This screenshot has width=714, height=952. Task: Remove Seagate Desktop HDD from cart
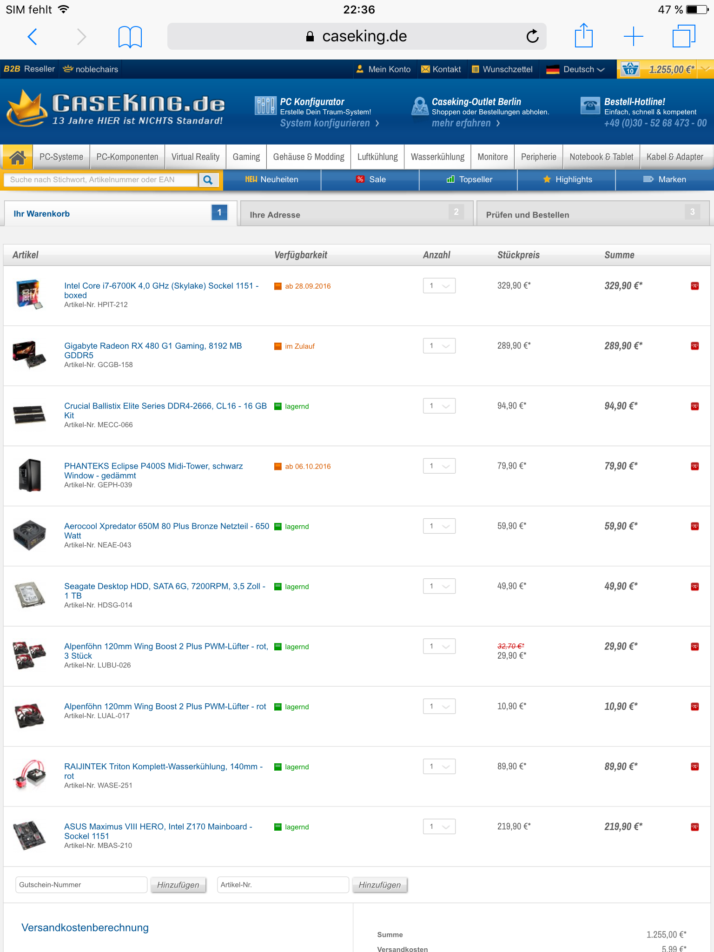[x=695, y=587]
